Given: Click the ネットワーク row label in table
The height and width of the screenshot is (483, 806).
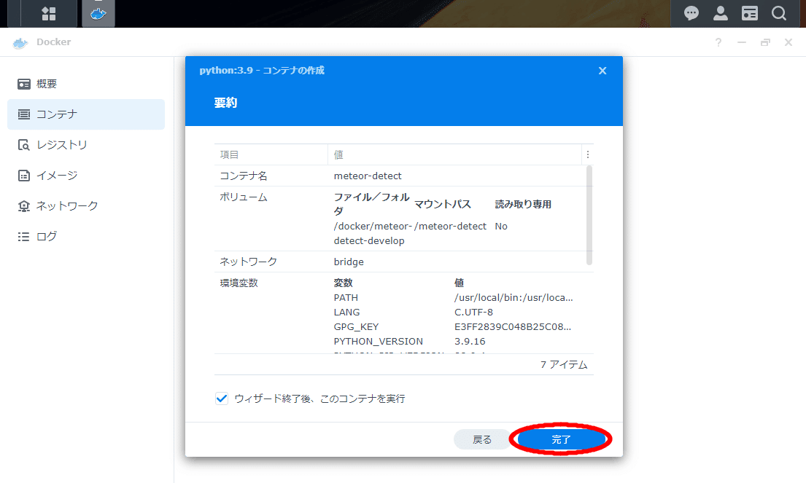Looking at the screenshot, I should click(x=248, y=262).
